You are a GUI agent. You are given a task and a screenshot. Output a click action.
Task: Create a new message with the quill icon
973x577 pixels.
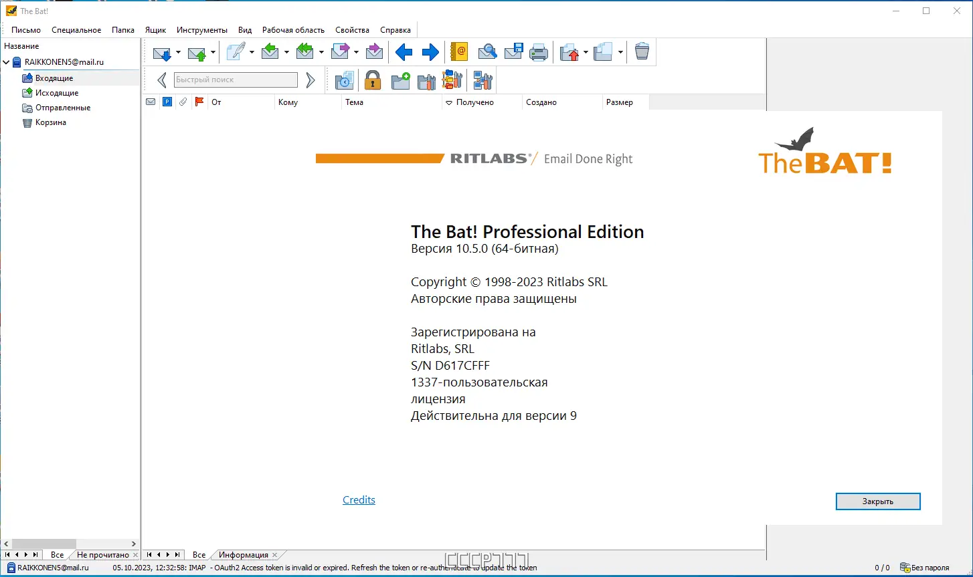click(x=236, y=51)
